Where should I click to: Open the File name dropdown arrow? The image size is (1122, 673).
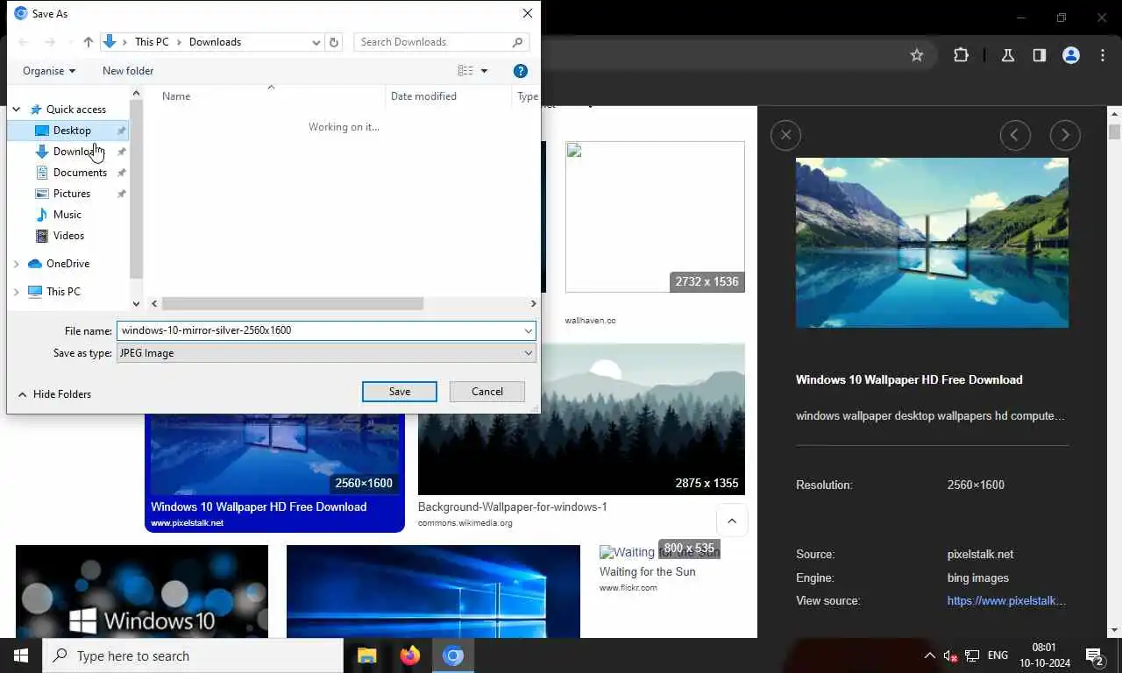[x=529, y=330]
